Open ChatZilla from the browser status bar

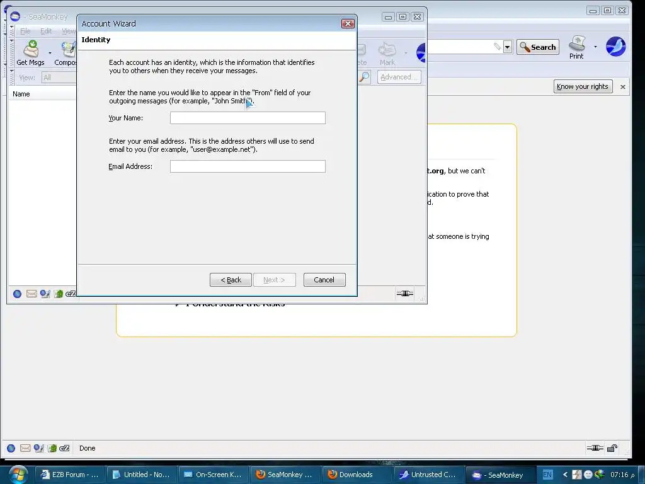(x=64, y=448)
